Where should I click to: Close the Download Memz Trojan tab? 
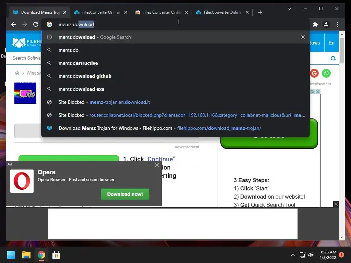(x=65, y=12)
